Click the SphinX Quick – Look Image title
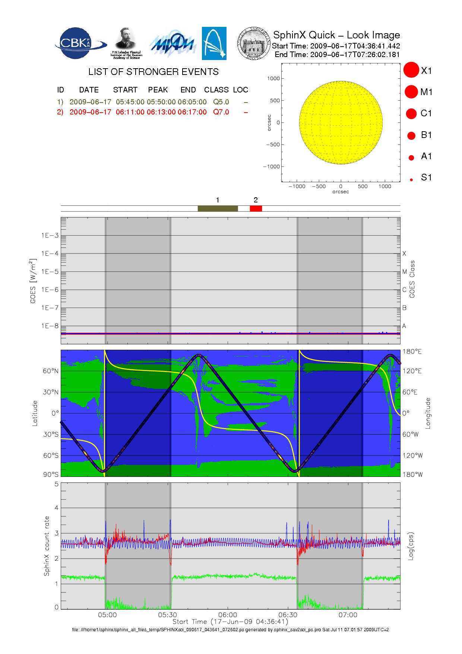The image size is (462, 654). click(336, 35)
